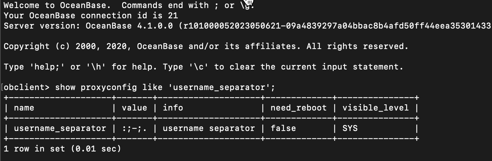Select the 'value' column header

pyautogui.click(x=135, y=108)
